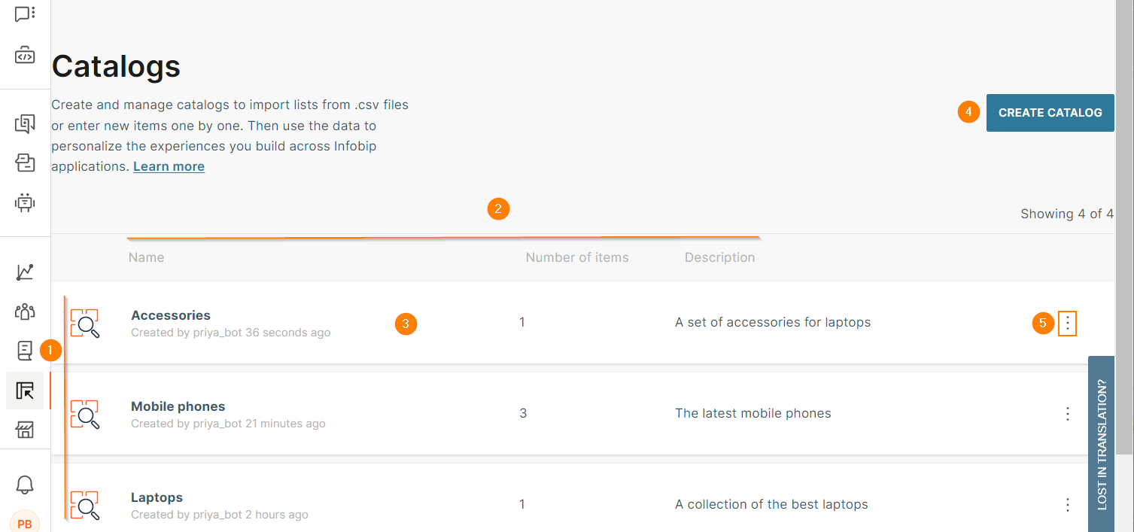
Task: Open the three-dot menu for Mobile phones
Action: click(1067, 413)
